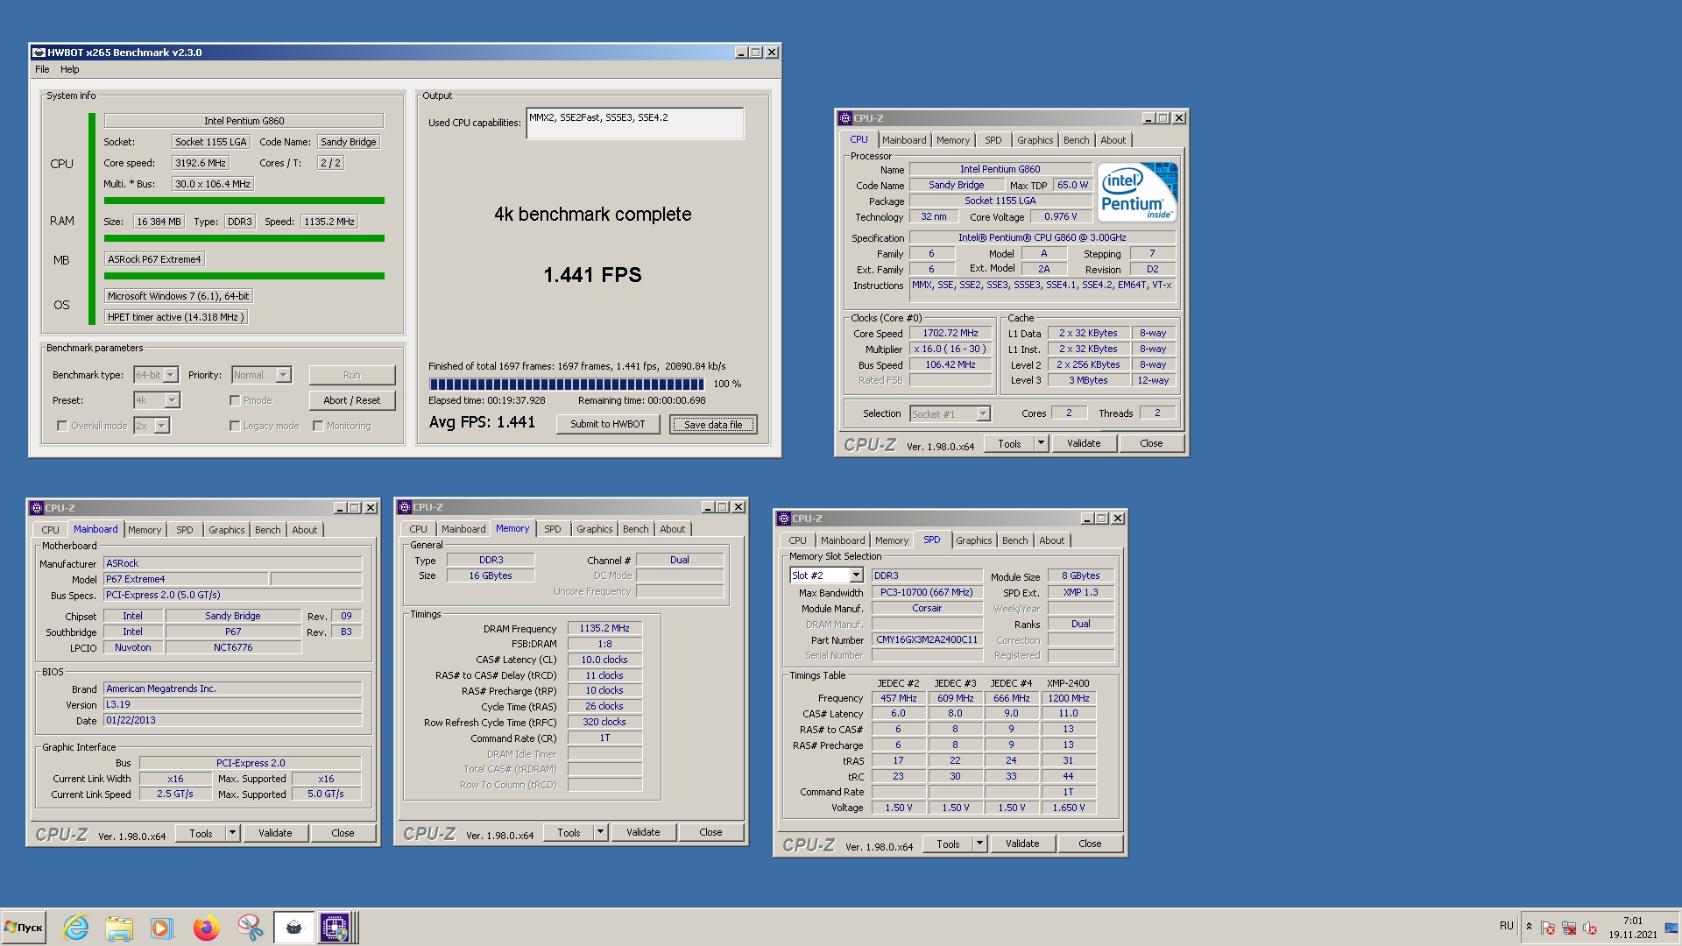Click the title icon of the CPU-Z Memory window
Screen dimensions: 1682x946
[x=405, y=507]
